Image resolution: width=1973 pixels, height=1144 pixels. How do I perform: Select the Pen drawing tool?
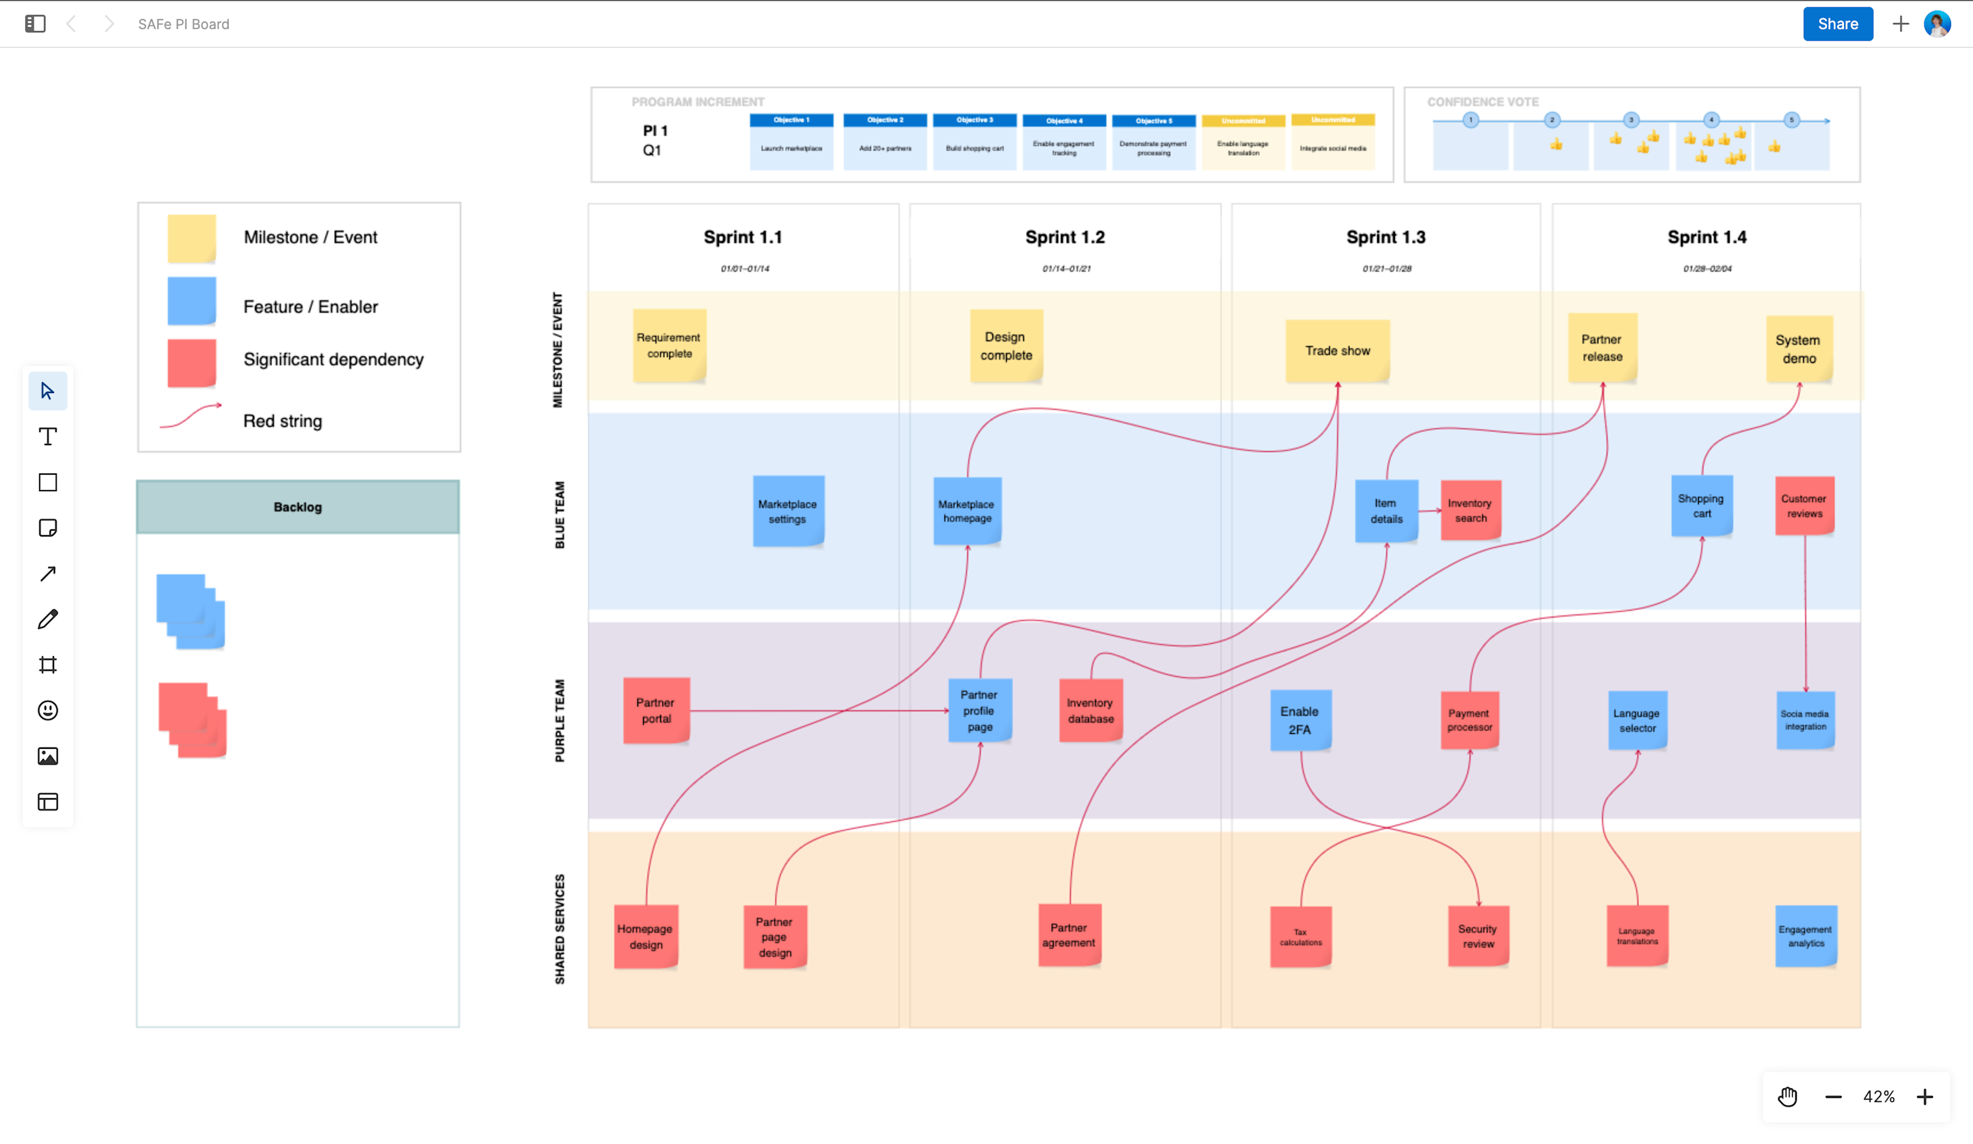(48, 618)
